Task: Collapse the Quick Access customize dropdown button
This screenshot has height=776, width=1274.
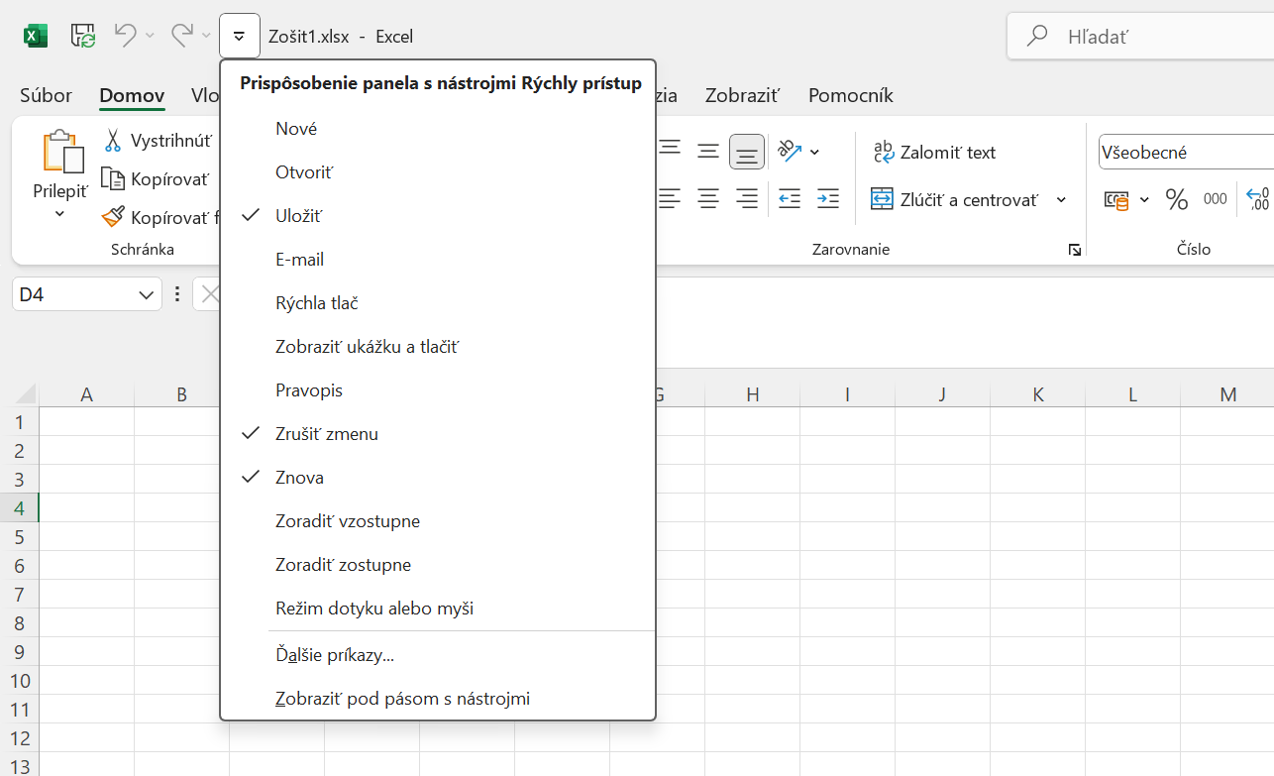Action: [240, 36]
